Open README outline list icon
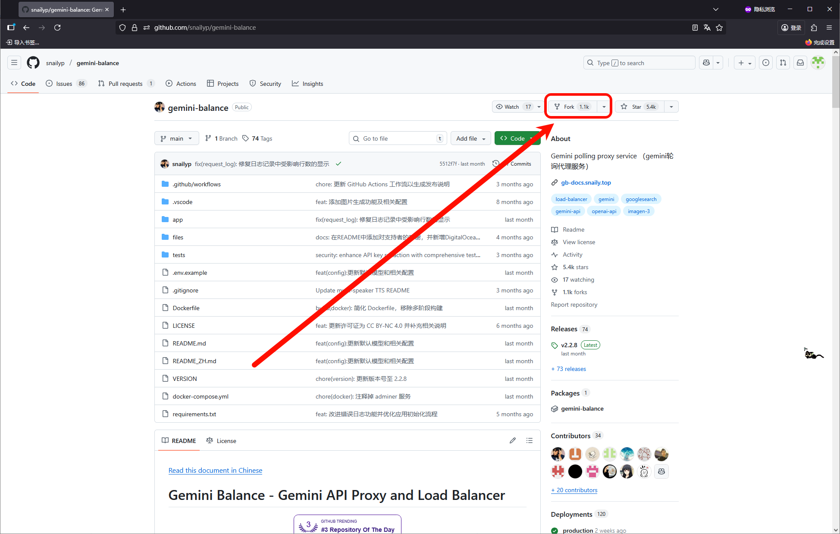Viewport: 840px width, 534px height. (x=530, y=440)
